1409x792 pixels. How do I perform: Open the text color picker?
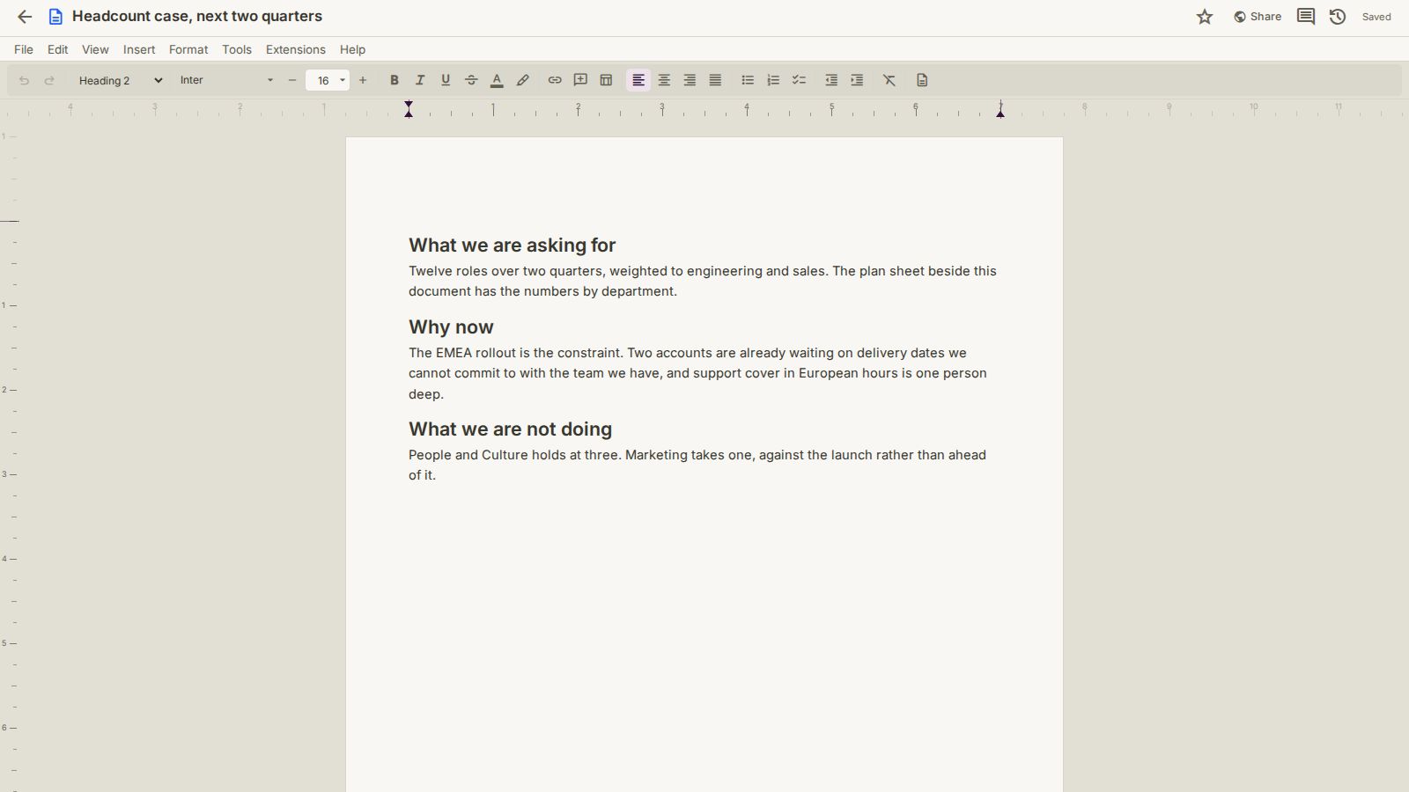(x=497, y=80)
